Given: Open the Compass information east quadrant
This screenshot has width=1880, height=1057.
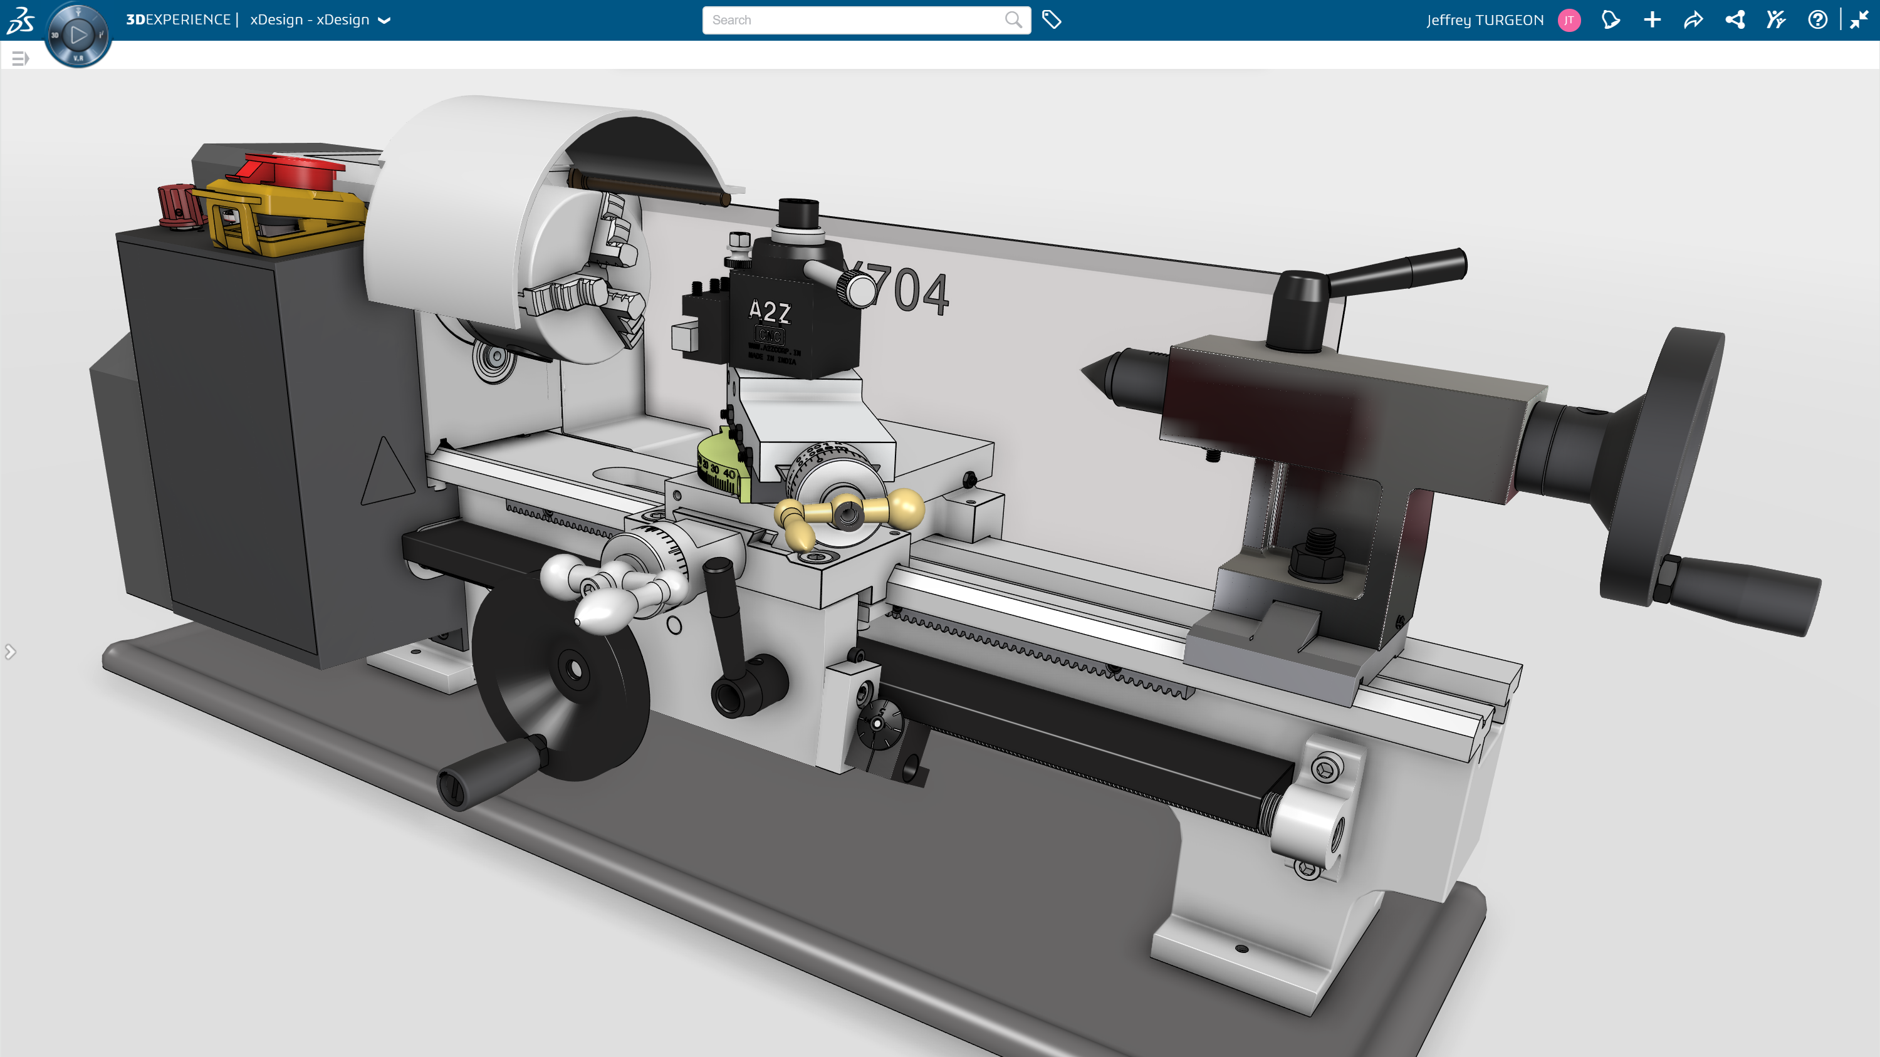Looking at the screenshot, I should (101, 34).
